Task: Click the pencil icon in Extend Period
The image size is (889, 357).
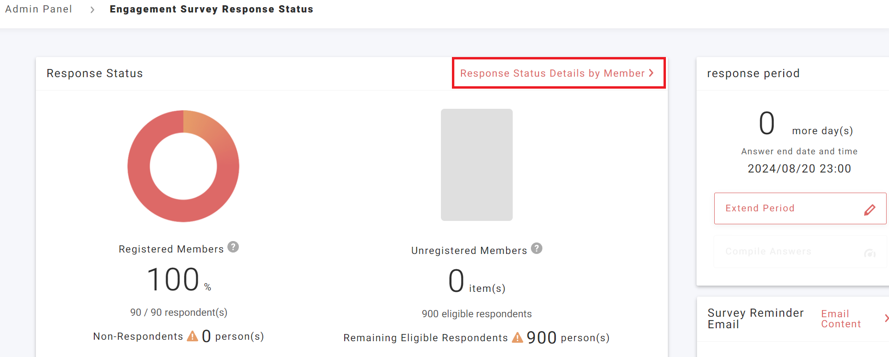Action: 869,209
